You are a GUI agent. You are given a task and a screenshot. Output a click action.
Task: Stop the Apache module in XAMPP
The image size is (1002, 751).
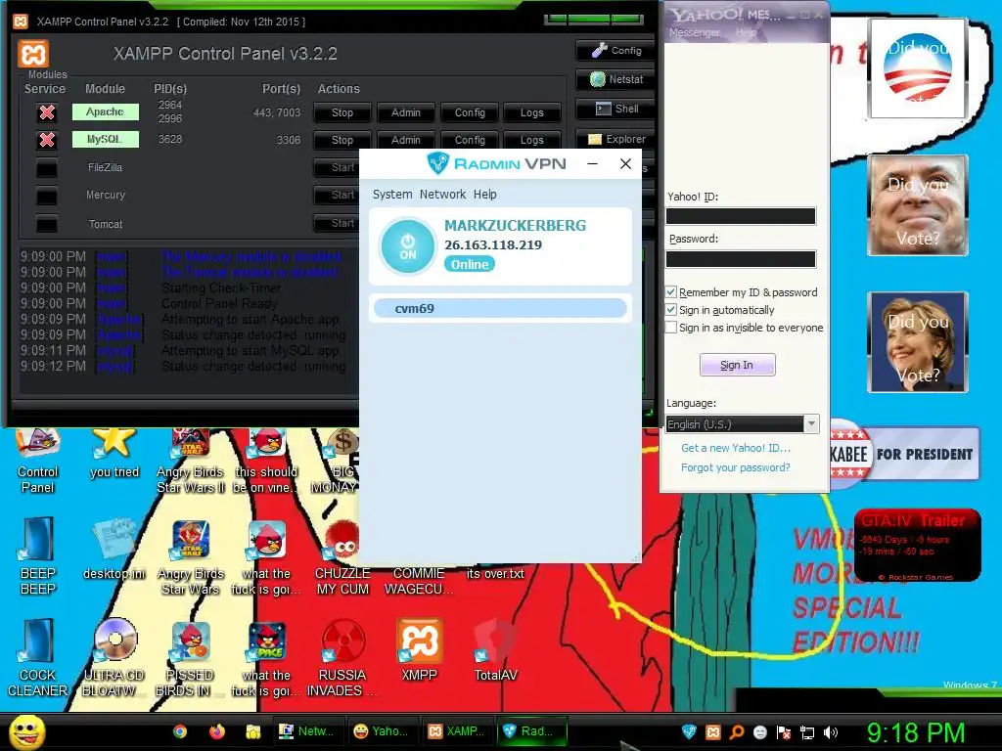342,112
